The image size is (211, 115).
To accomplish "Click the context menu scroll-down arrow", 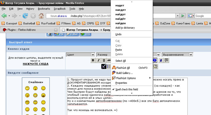I will click(132, 93).
